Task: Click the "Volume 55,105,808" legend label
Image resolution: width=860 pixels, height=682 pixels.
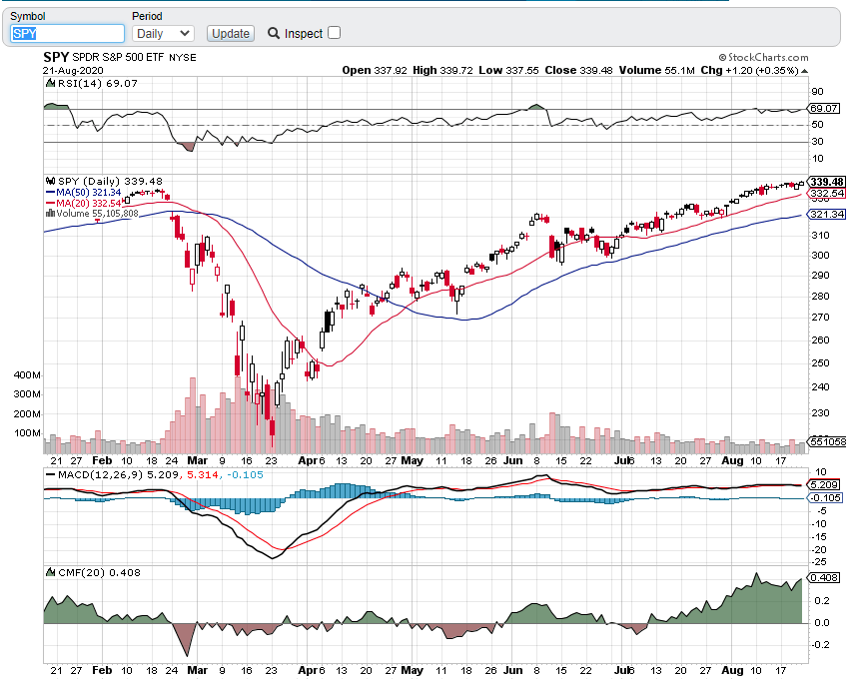Action: 97,214
